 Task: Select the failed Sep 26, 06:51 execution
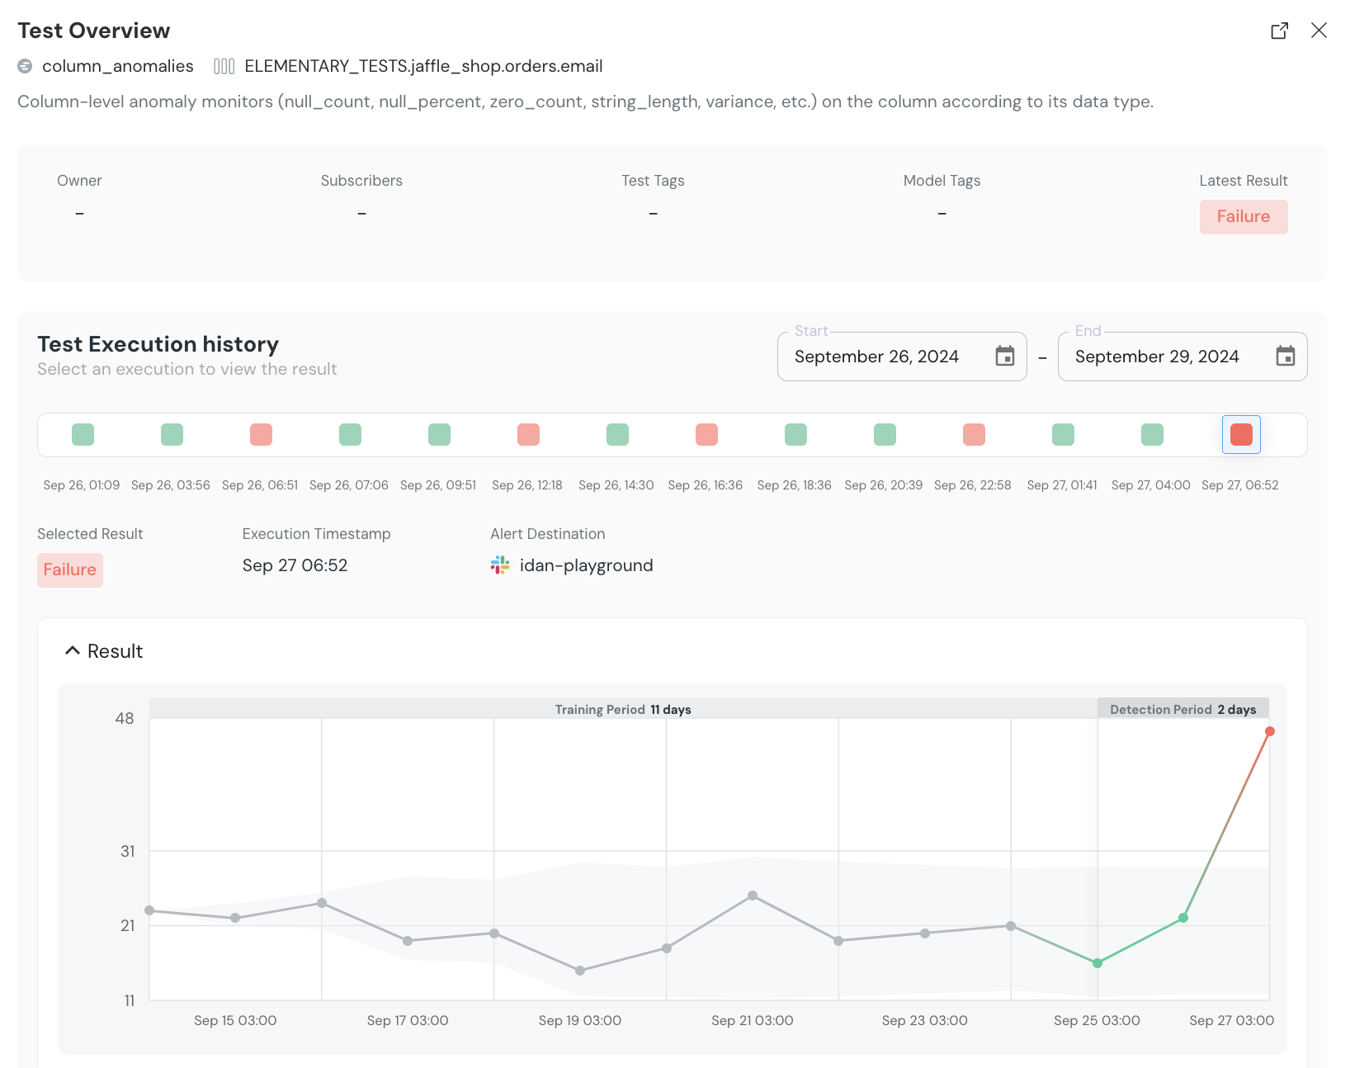pyautogui.click(x=261, y=434)
